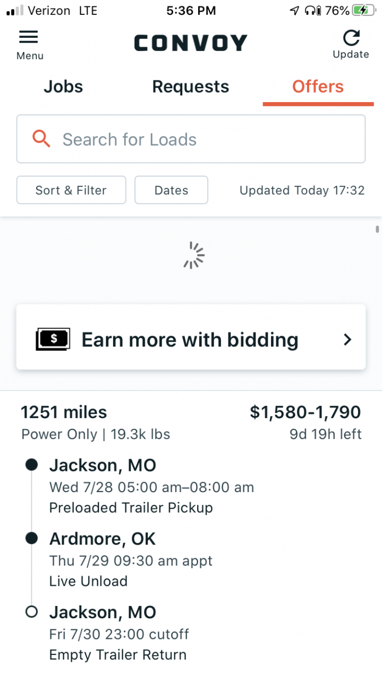This screenshot has height=681, width=382.
Task: Tap the CONVOY logo
Action: 191,43
